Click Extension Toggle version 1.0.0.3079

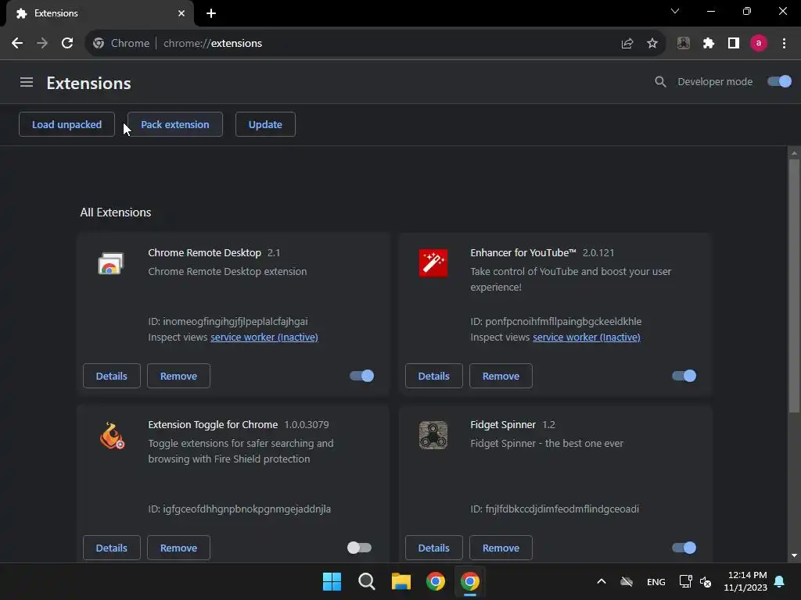[x=307, y=424]
